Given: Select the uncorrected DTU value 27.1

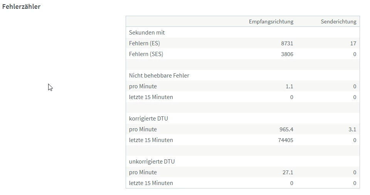Looking at the screenshot, I should click(x=288, y=172).
